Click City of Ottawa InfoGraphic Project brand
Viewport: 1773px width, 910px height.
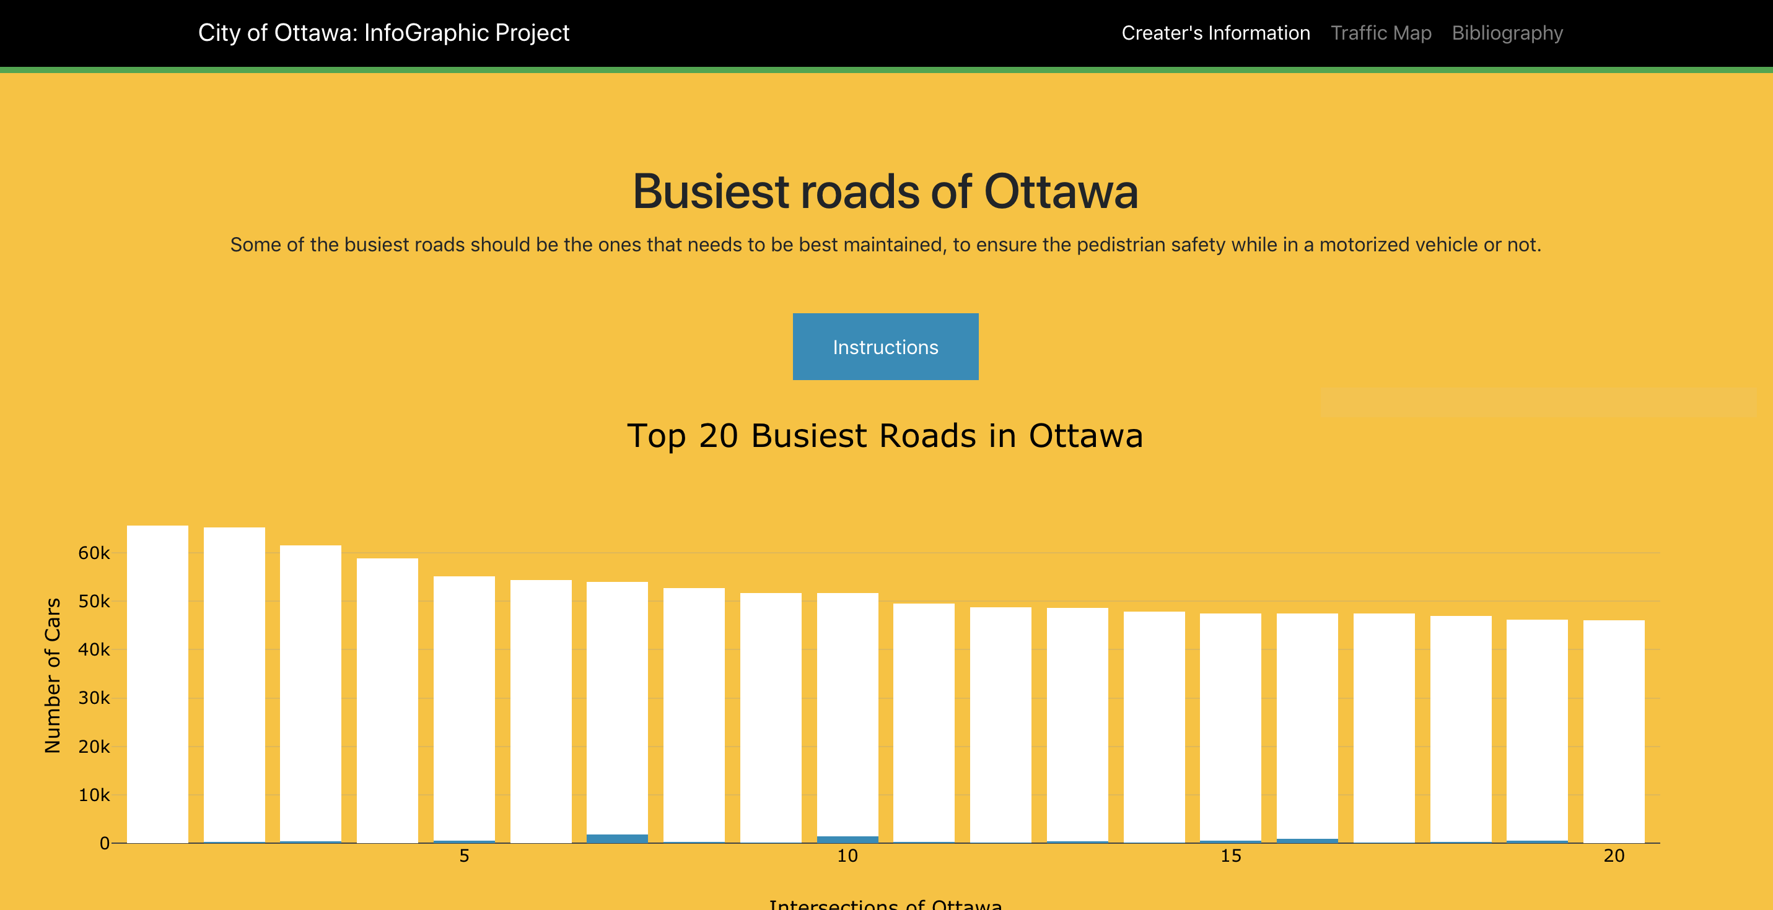383,33
